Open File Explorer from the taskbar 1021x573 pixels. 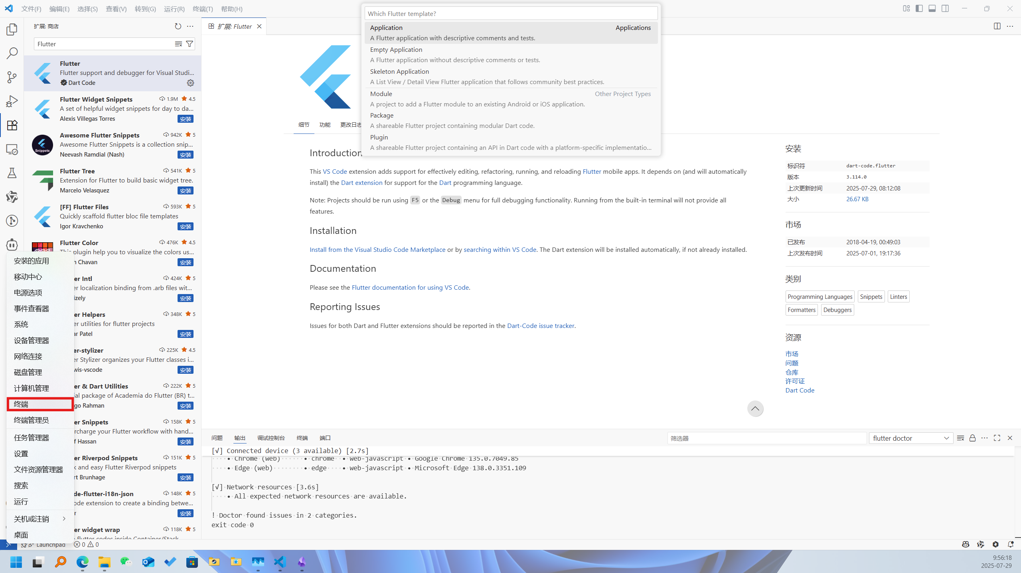click(105, 562)
